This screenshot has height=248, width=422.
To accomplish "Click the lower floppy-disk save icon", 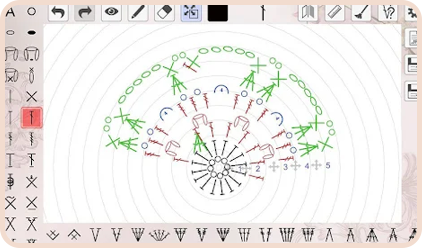I will [411, 91].
